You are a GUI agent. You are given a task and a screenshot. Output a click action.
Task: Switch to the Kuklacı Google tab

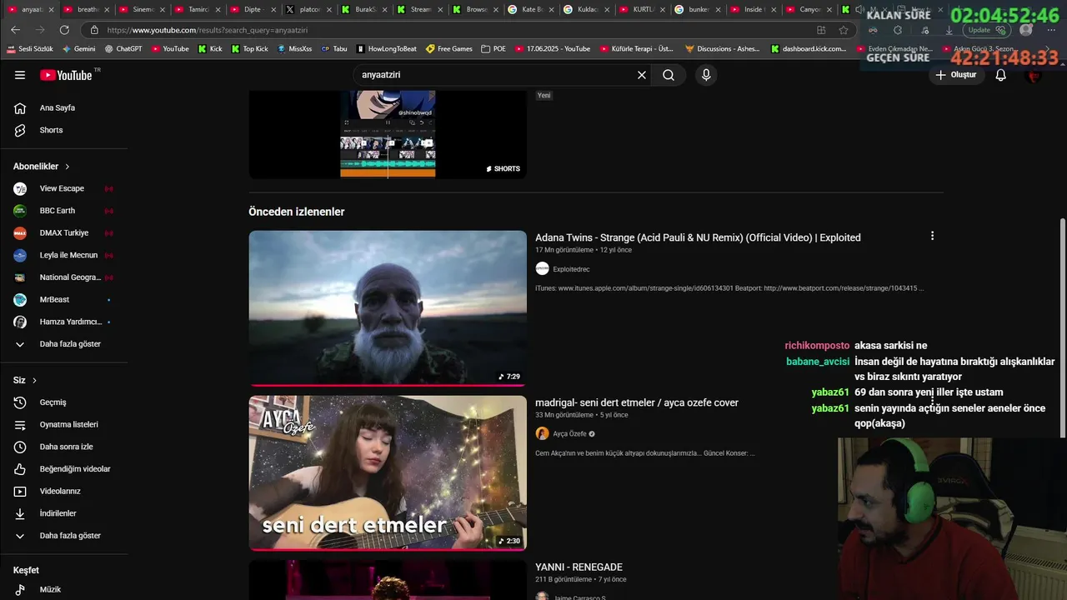(x=587, y=9)
